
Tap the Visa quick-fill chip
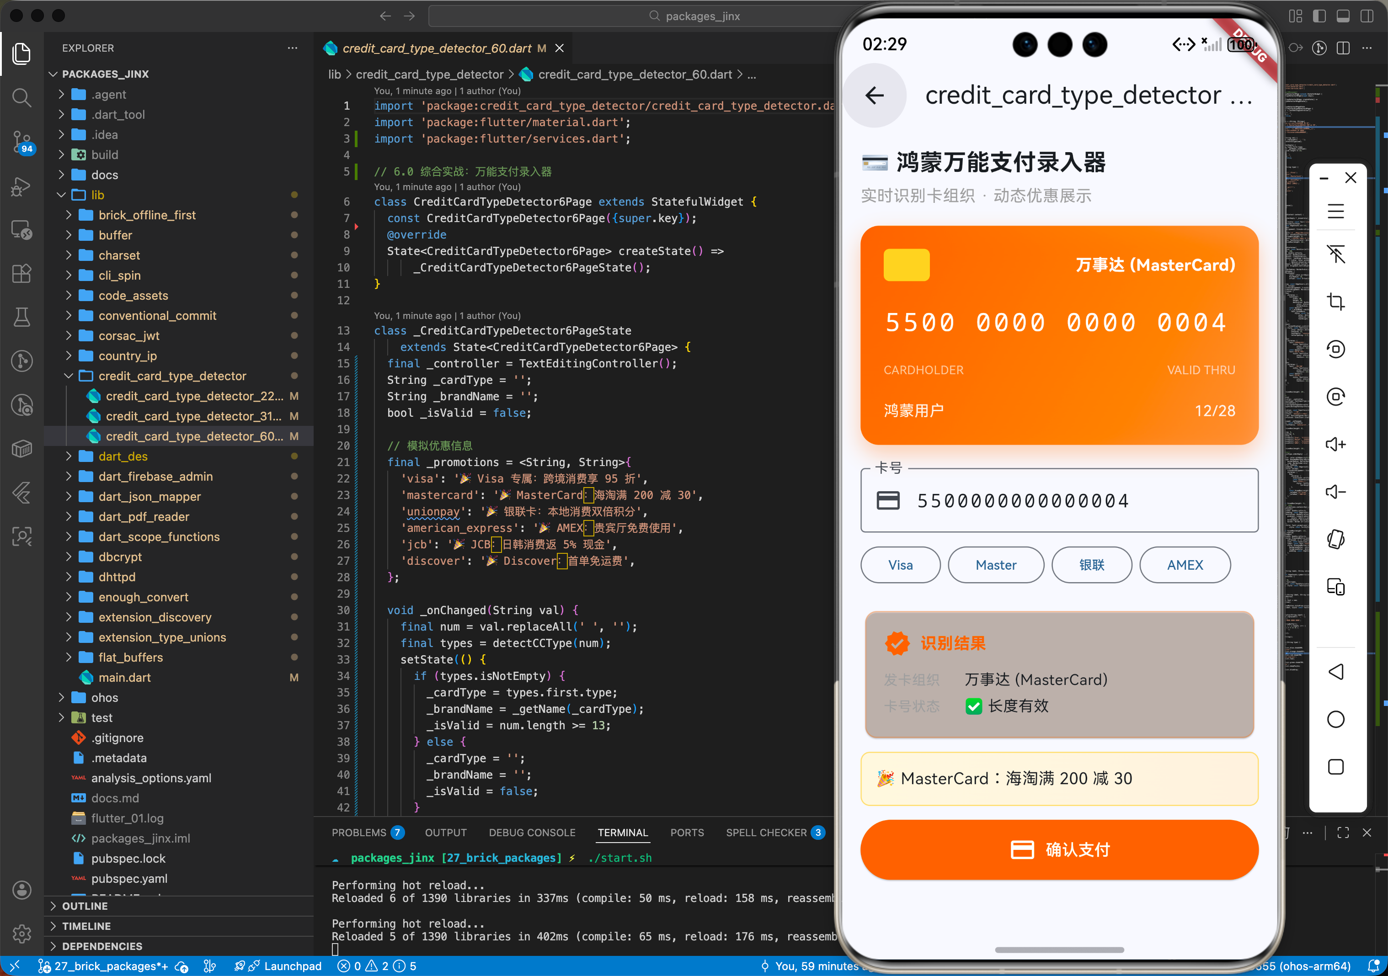pyautogui.click(x=900, y=565)
